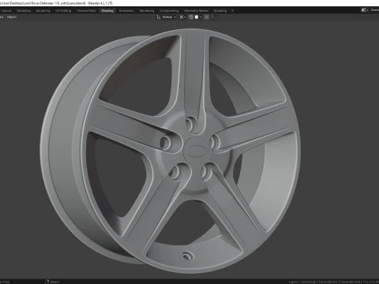Open the scene browse icon dropdown

coord(364,10)
